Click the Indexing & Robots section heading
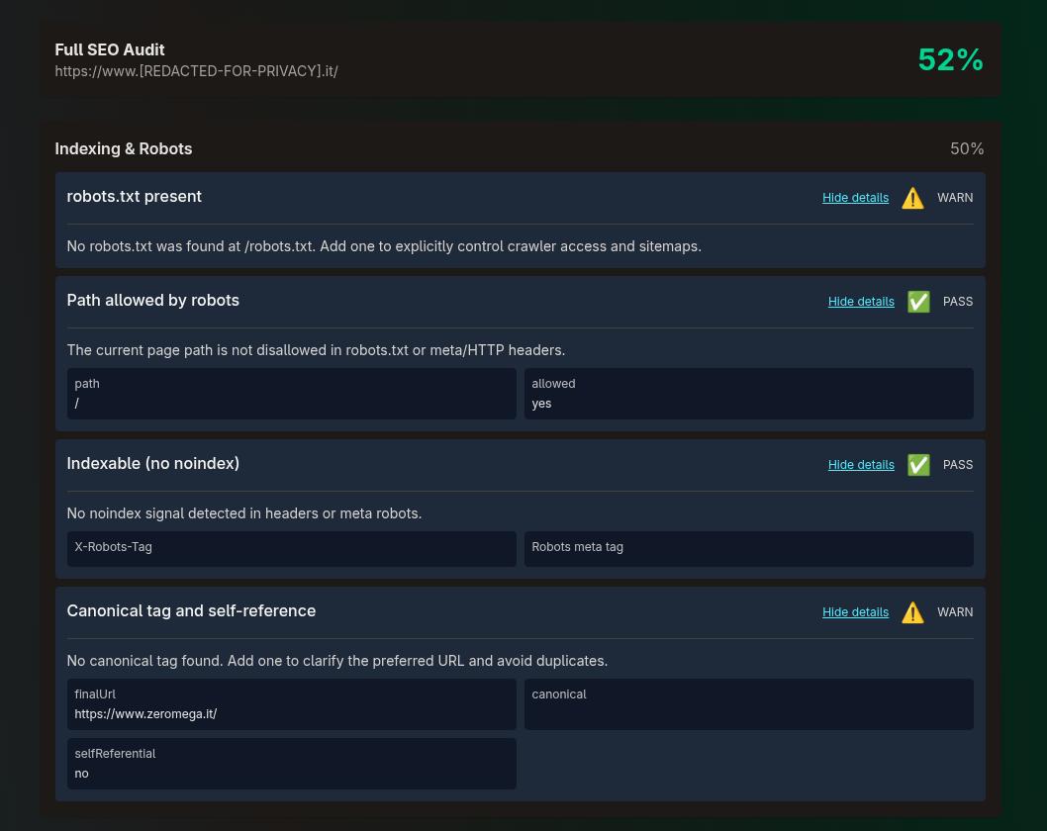 124,148
